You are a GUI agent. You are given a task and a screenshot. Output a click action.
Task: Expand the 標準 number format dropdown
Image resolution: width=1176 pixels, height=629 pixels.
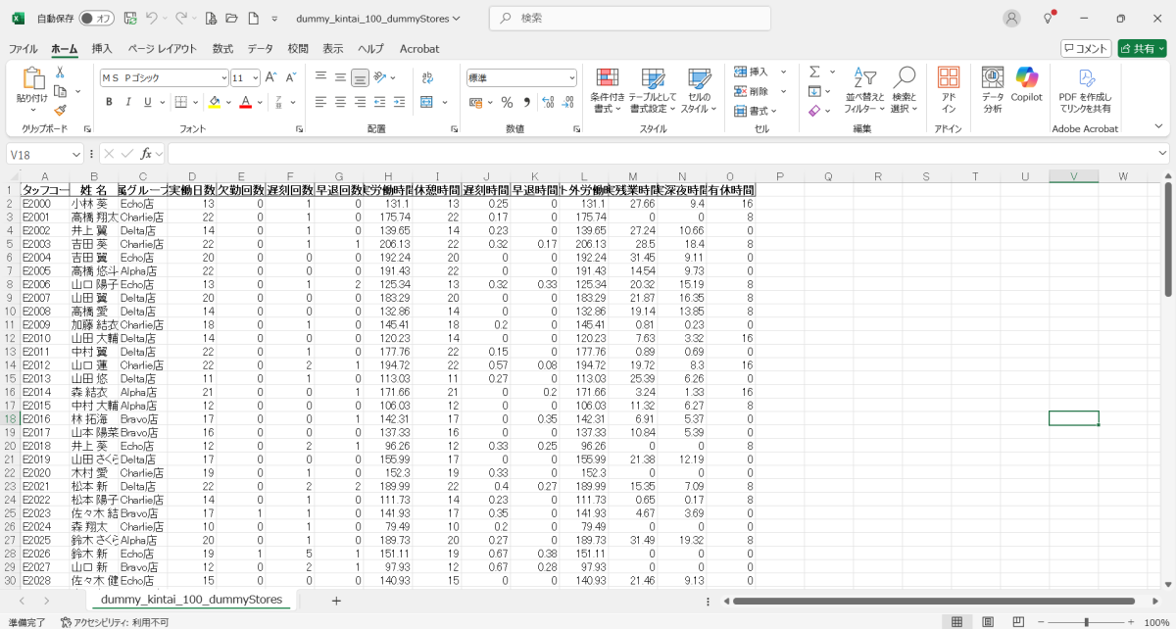click(x=521, y=77)
